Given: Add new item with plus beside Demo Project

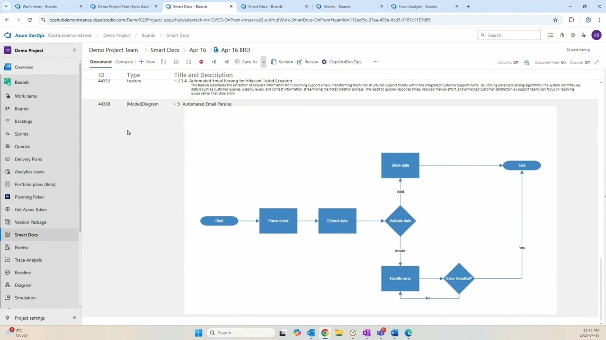Looking at the screenshot, I should [74, 50].
